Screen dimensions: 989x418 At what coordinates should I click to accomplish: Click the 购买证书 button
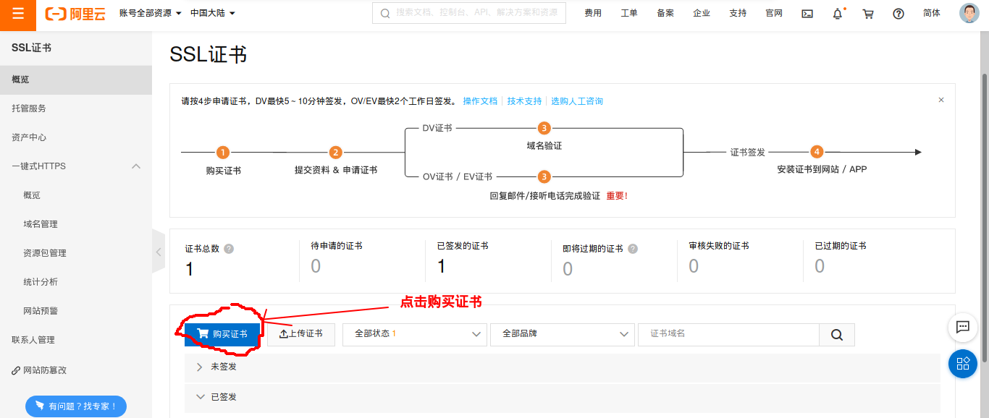pos(222,334)
